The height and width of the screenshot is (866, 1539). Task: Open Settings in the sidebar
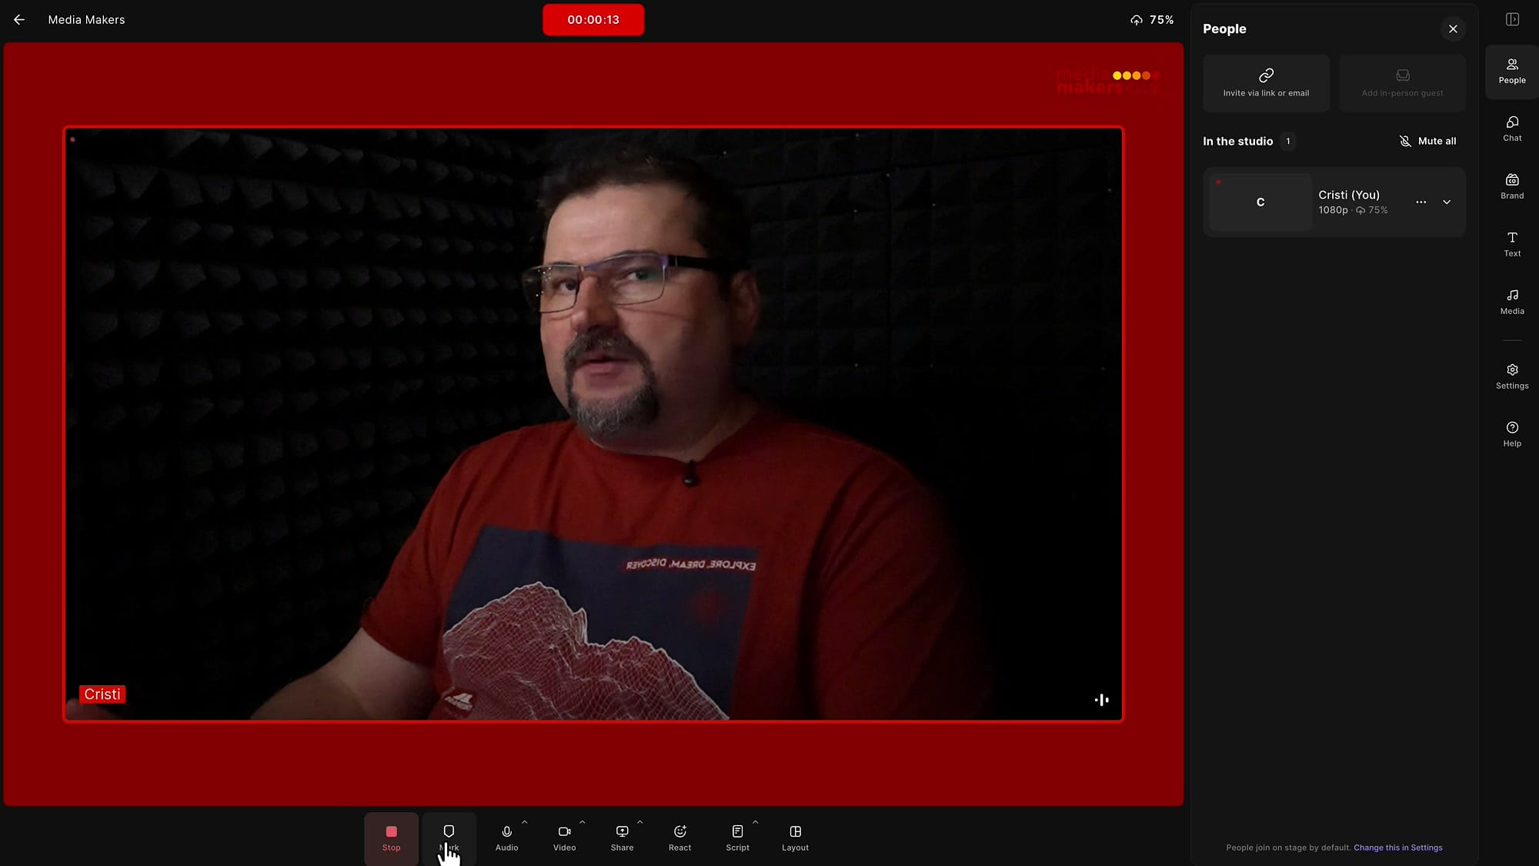(x=1512, y=377)
